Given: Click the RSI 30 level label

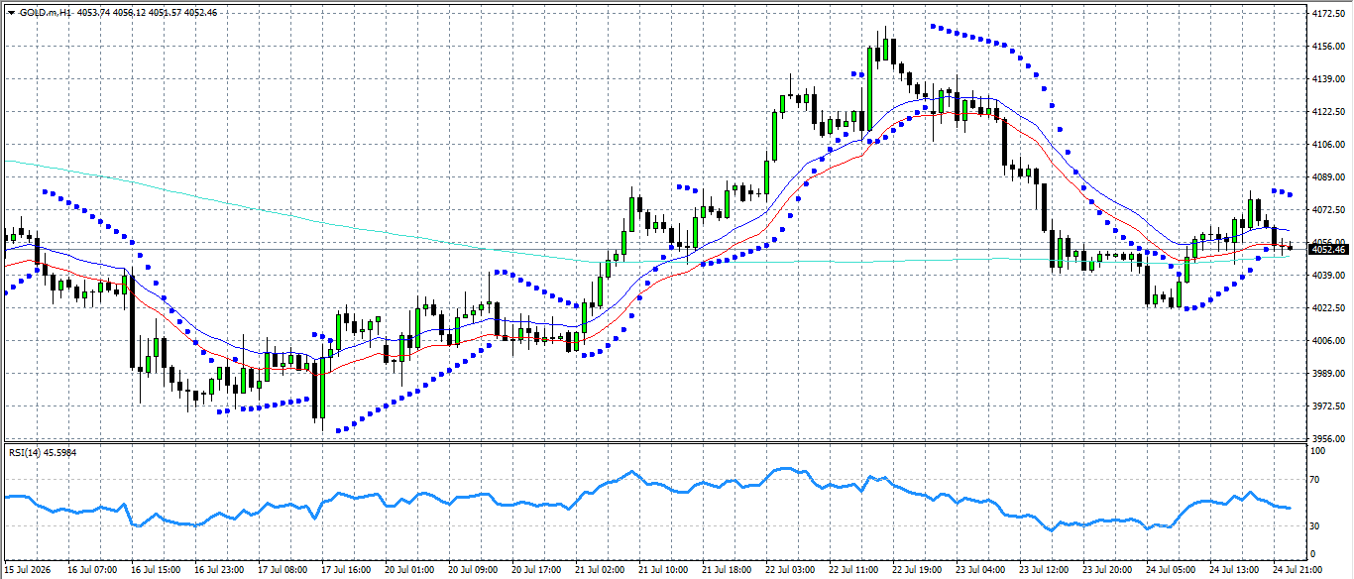Looking at the screenshot, I should (1315, 525).
